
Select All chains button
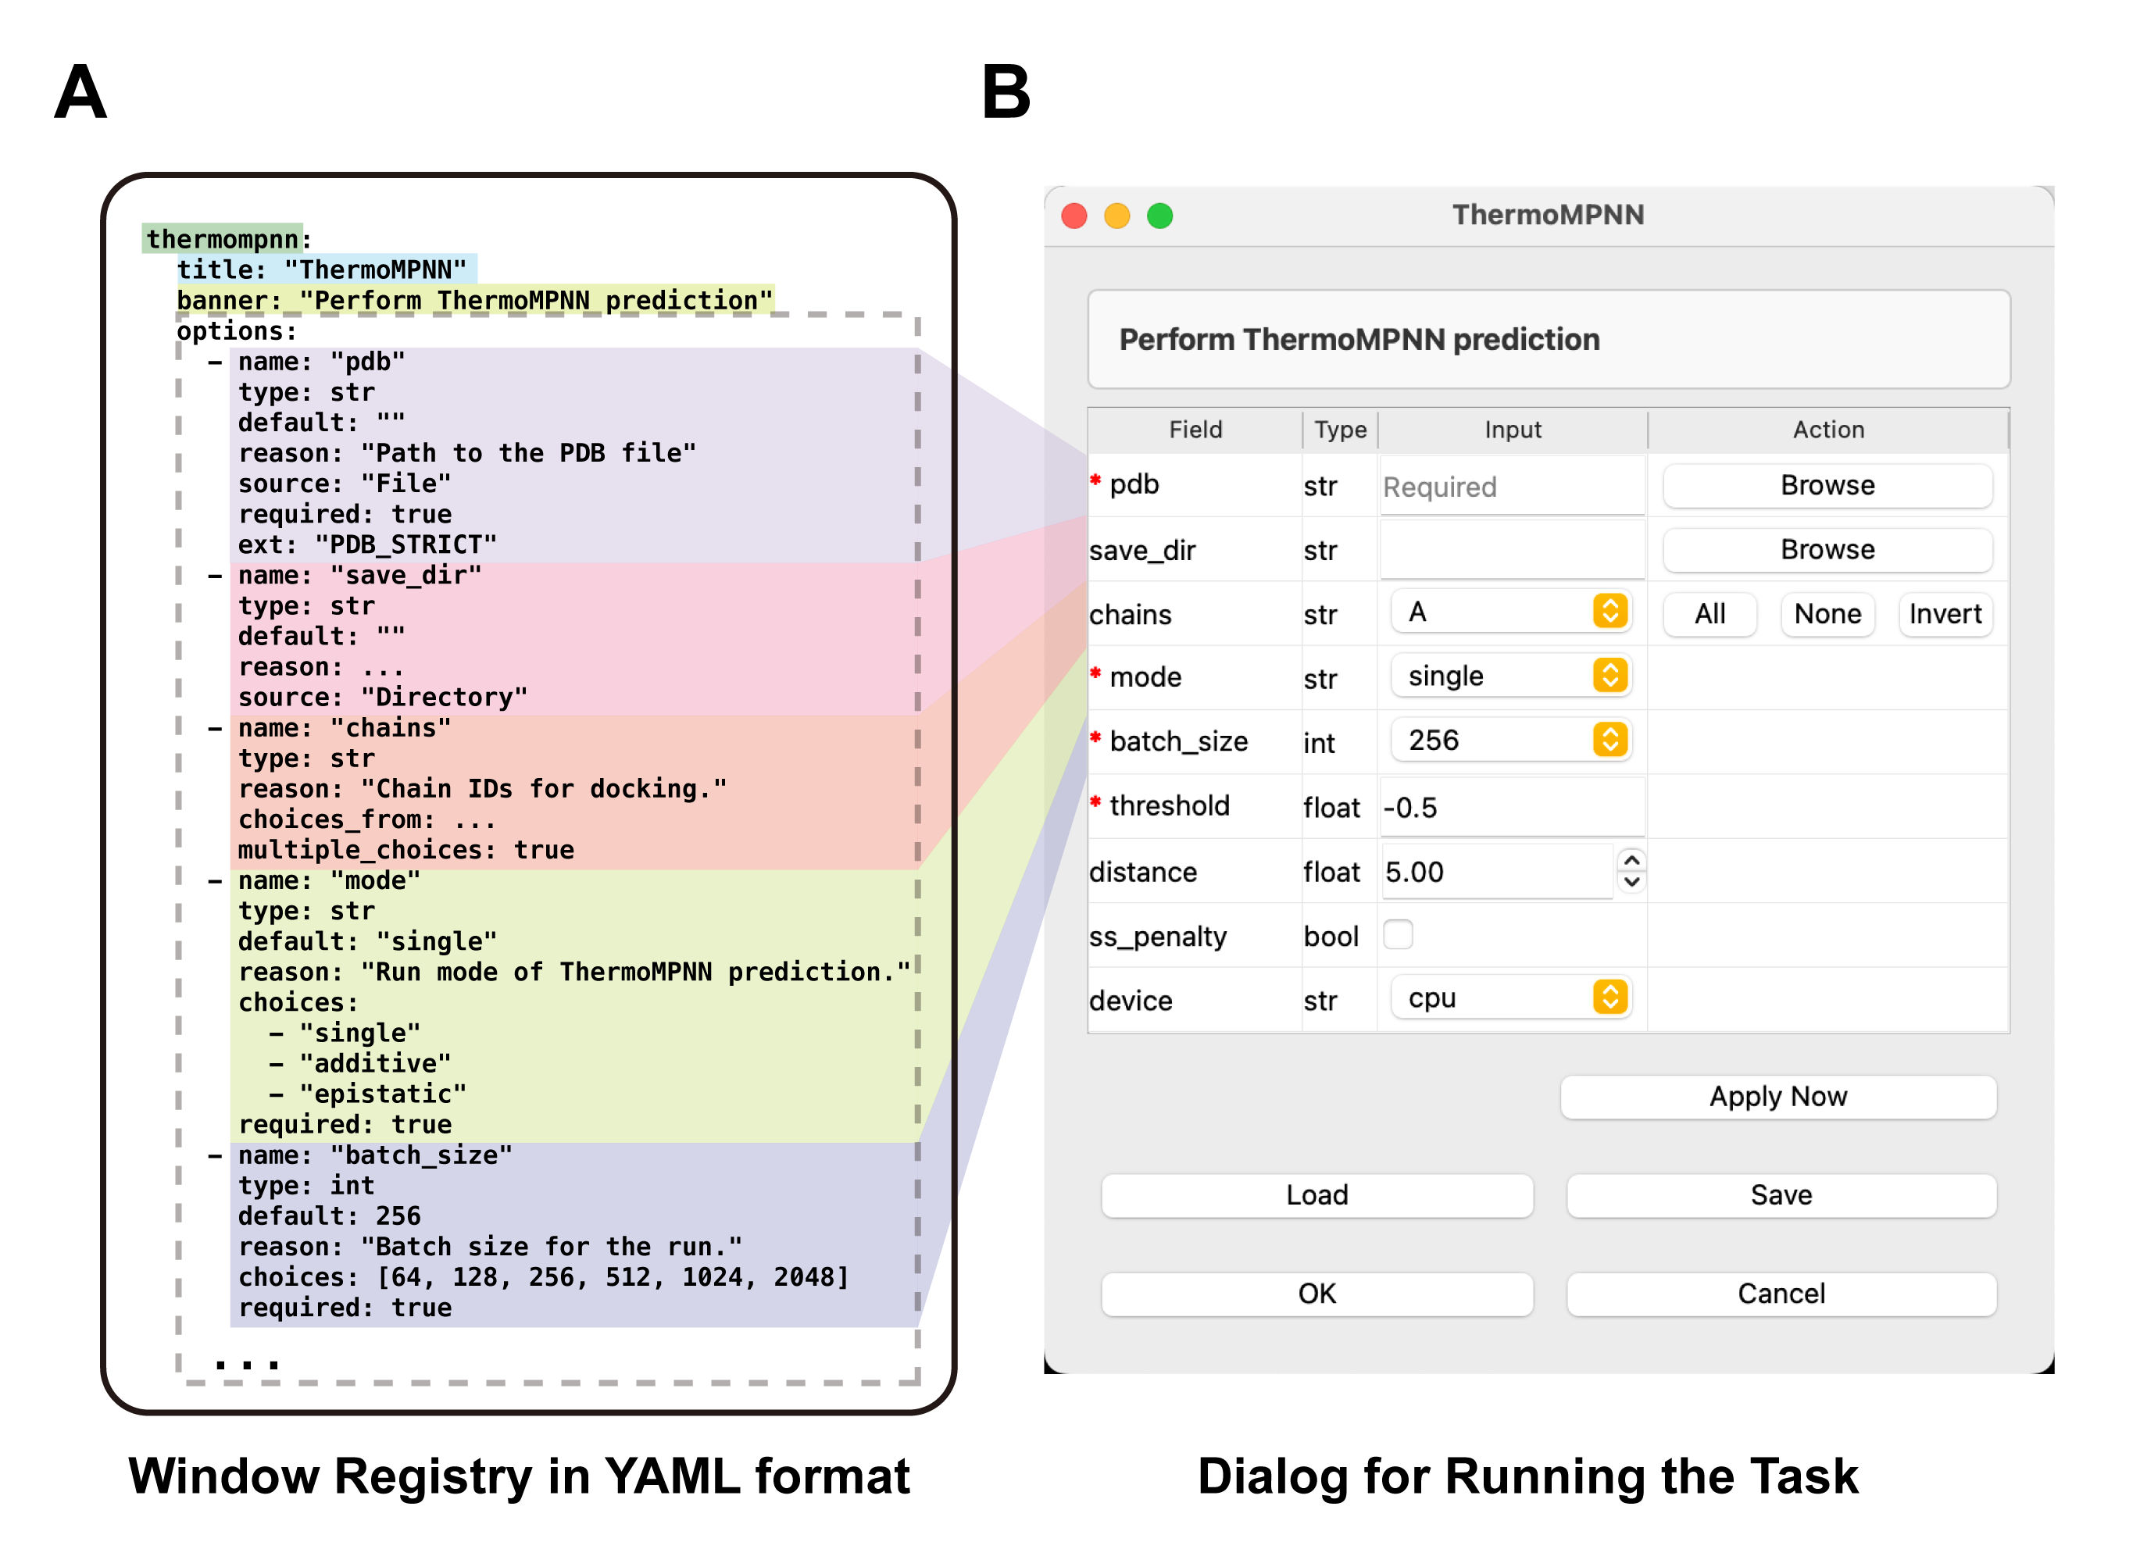click(1709, 614)
